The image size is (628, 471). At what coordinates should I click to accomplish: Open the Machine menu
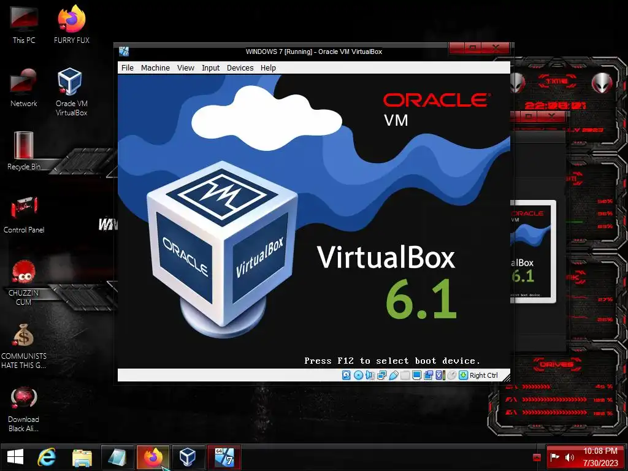tap(155, 67)
